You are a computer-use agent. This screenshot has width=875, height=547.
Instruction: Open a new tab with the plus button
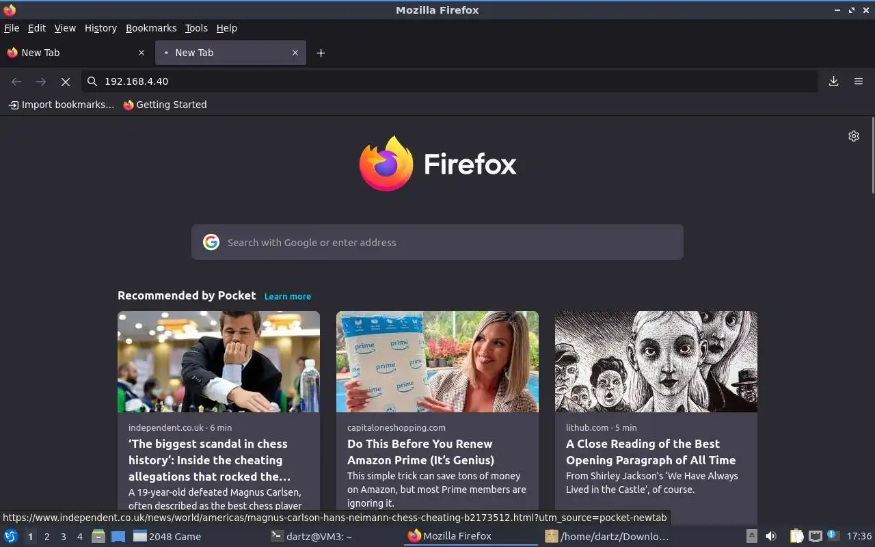(x=321, y=53)
